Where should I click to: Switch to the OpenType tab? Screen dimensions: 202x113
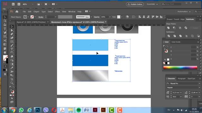191,78
